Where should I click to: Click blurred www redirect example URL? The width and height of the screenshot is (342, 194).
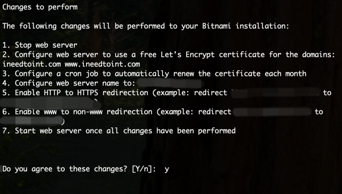(272, 112)
